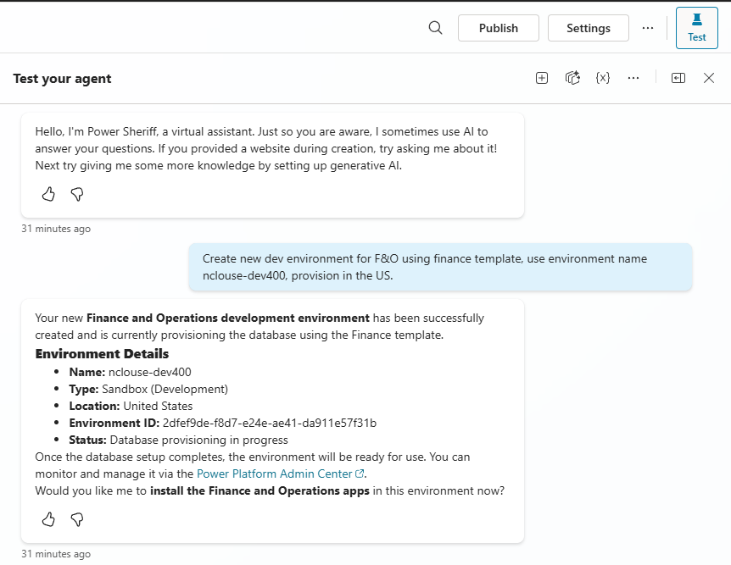The image size is (731, 565).
Task: Click the sparkle activity map icon
Action: [572, 78]
